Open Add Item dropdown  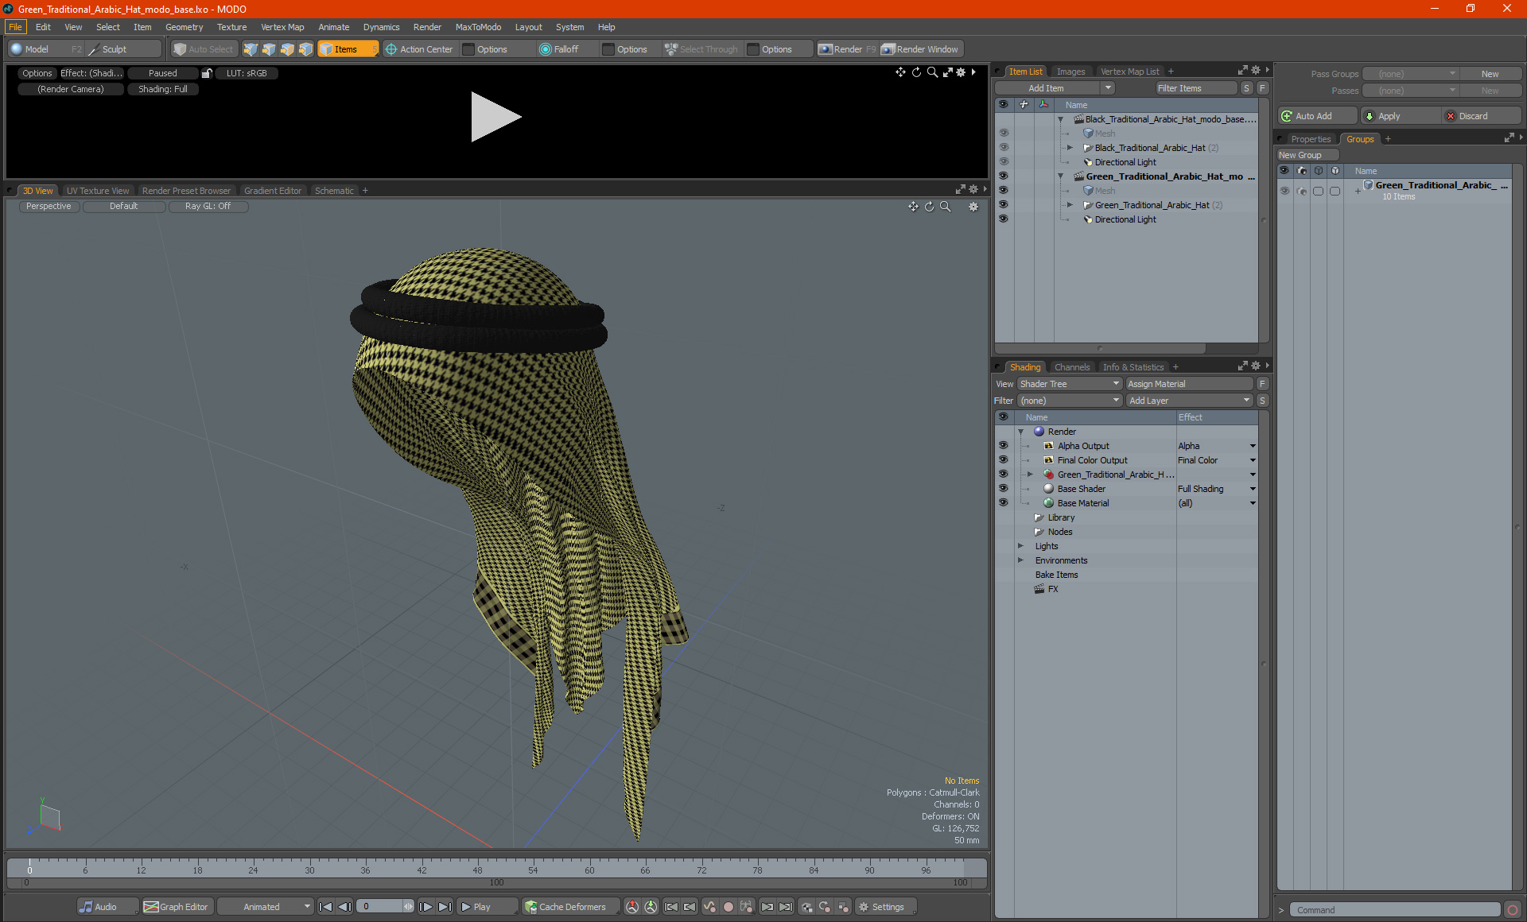1055,88
